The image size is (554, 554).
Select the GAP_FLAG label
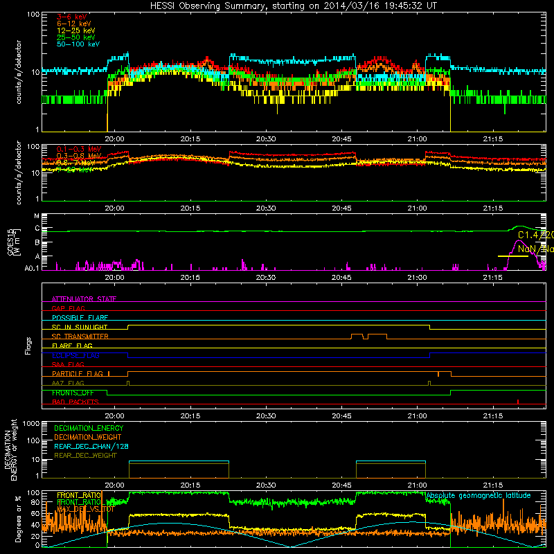point(68,308)
